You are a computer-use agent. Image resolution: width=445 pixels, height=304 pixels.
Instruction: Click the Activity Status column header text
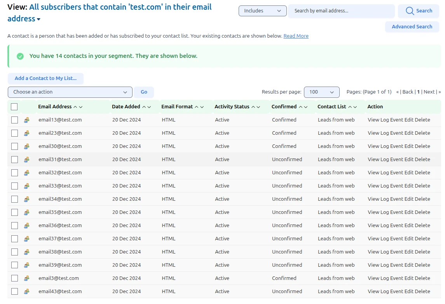coord(232,107)
